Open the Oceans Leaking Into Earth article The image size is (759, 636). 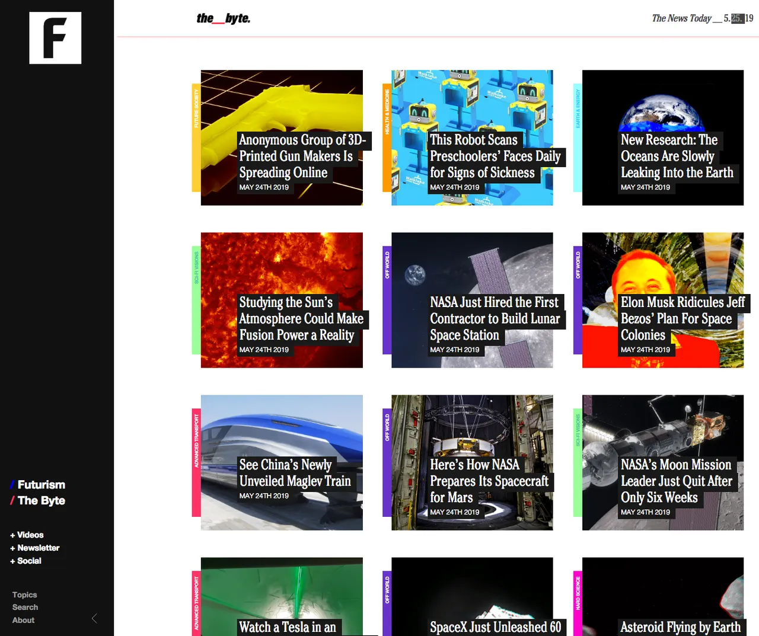[677, 156]
